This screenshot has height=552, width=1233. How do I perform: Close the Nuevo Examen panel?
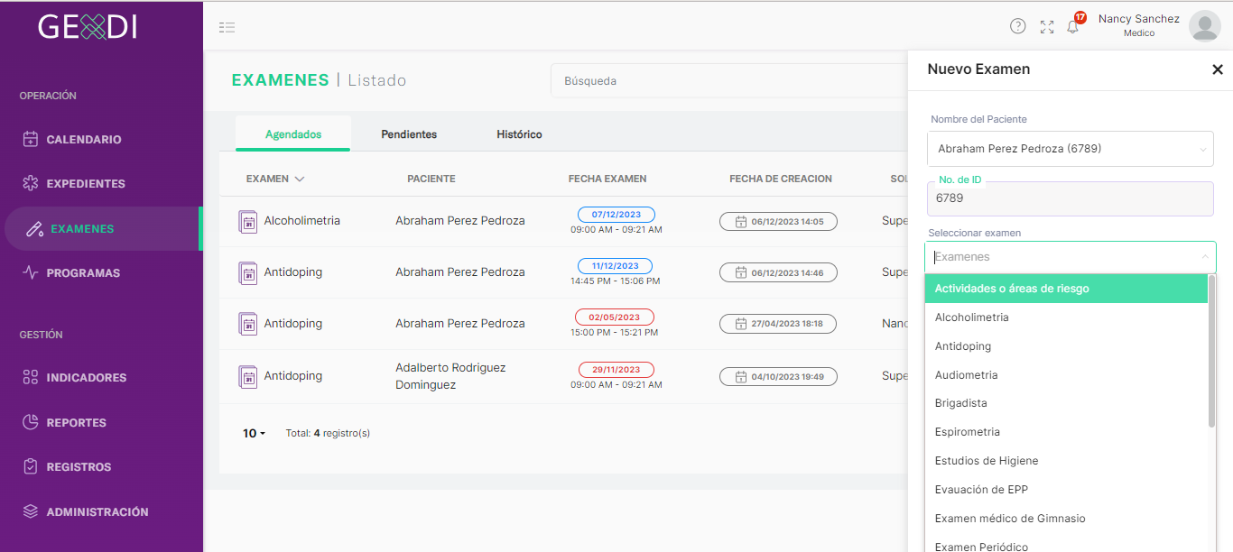(1217, 69)
